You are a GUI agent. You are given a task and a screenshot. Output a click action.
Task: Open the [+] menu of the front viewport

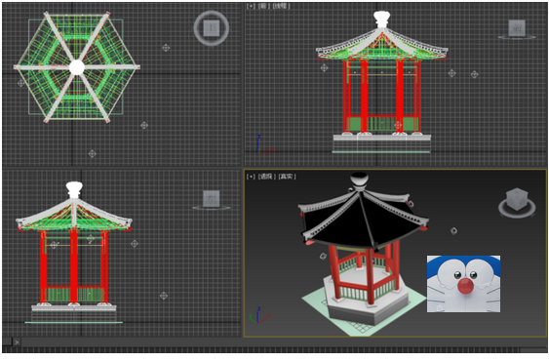(251, 6)
